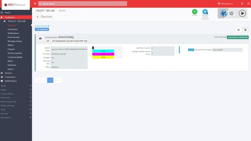
Task: Click green Export circle icon
Action: 195,12
